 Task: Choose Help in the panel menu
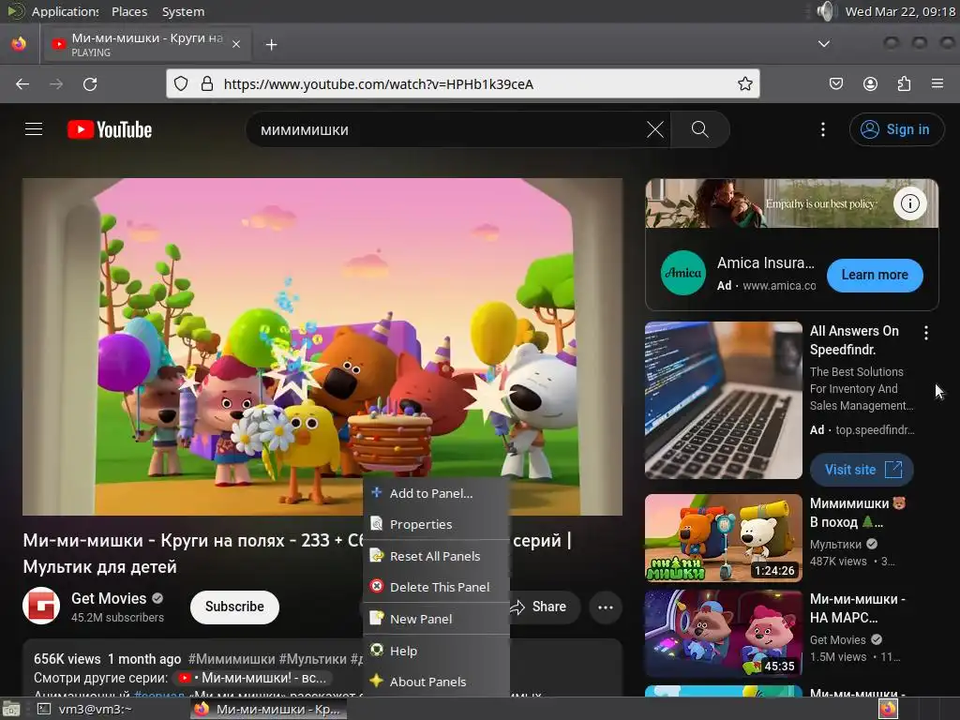click(436, 651)
